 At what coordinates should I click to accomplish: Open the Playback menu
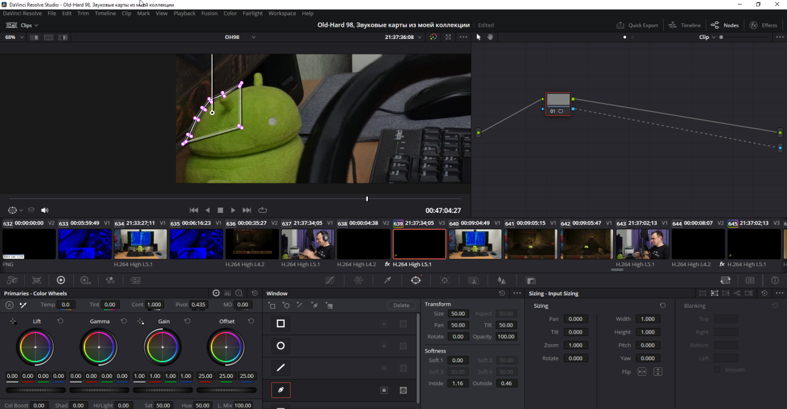(184, 13)
